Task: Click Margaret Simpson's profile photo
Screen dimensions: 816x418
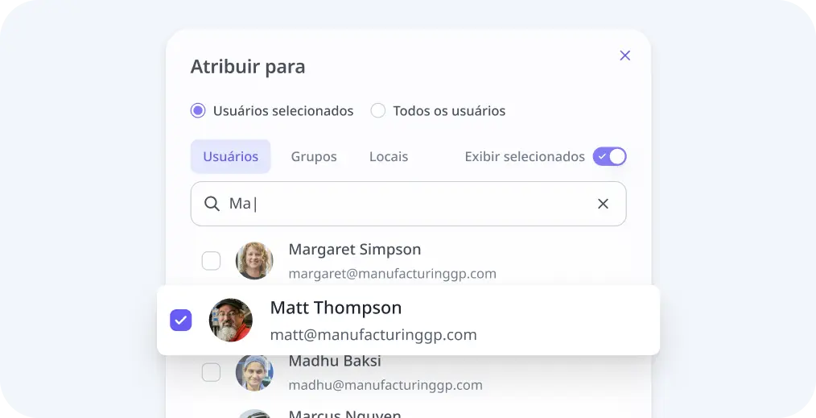Action: 254,261
